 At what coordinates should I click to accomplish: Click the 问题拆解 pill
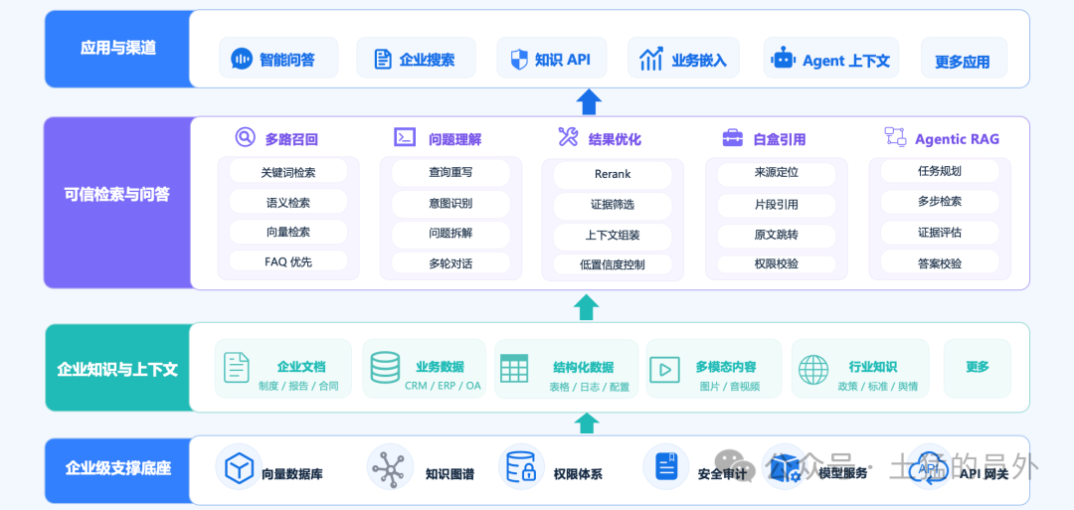[x=450, y=233]
